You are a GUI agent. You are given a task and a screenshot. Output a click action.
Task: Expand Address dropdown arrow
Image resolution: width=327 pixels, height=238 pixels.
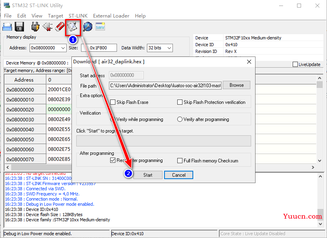(63, 48)
